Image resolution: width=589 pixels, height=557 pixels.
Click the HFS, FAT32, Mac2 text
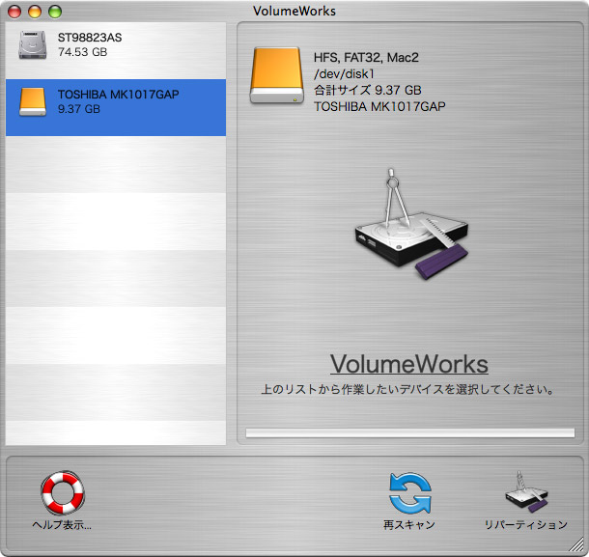point(366,58)
